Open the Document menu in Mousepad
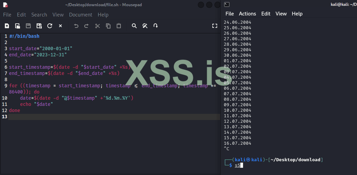Screen dimensions: 357x175 80,15
